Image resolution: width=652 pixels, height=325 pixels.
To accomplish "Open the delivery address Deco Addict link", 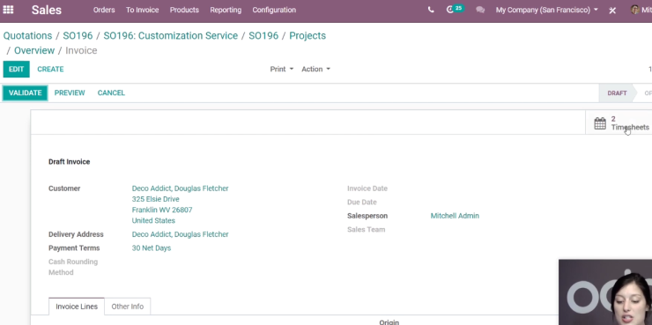I will [180, 234].
